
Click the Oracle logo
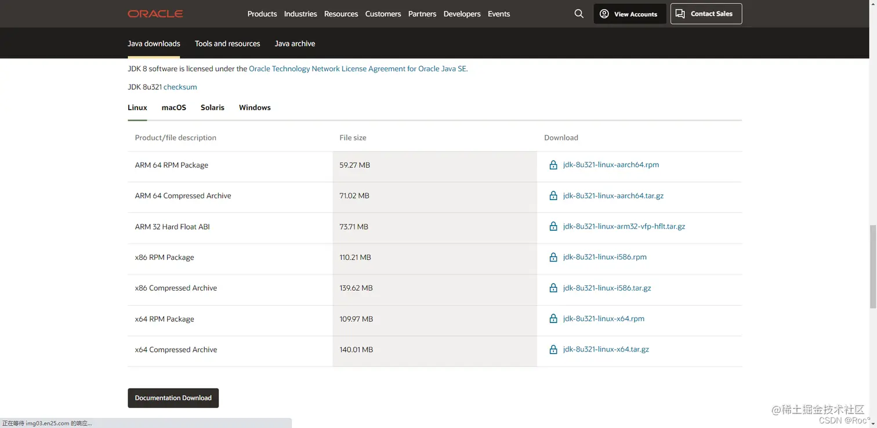pos(155,14)
